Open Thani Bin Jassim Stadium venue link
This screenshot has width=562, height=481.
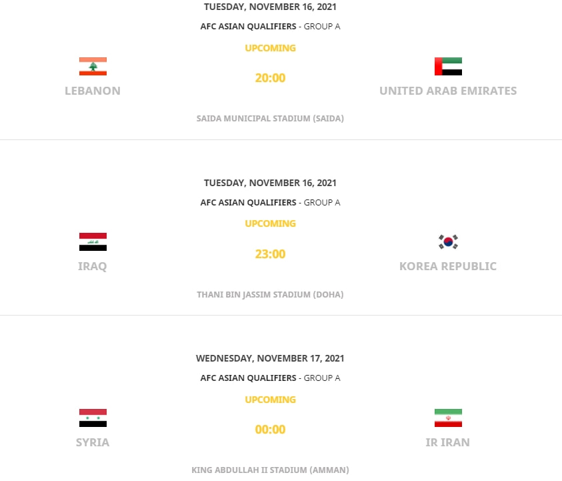pos(270,294)
